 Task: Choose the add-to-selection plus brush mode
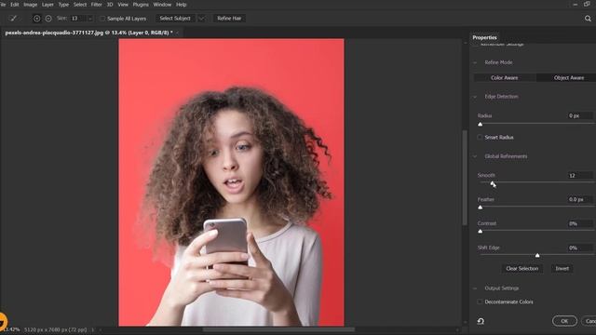(x=37, y=19)
